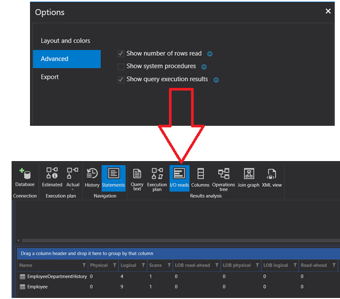The width and height of the screenshot is (340, 299).
Task: Open the filter for Logical column
Action: 144,265
